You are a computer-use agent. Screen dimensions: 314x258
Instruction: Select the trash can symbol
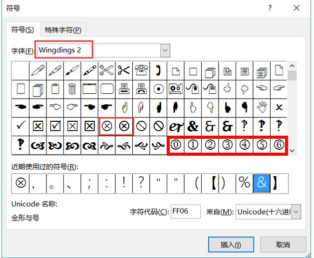[x=72, y=89]
